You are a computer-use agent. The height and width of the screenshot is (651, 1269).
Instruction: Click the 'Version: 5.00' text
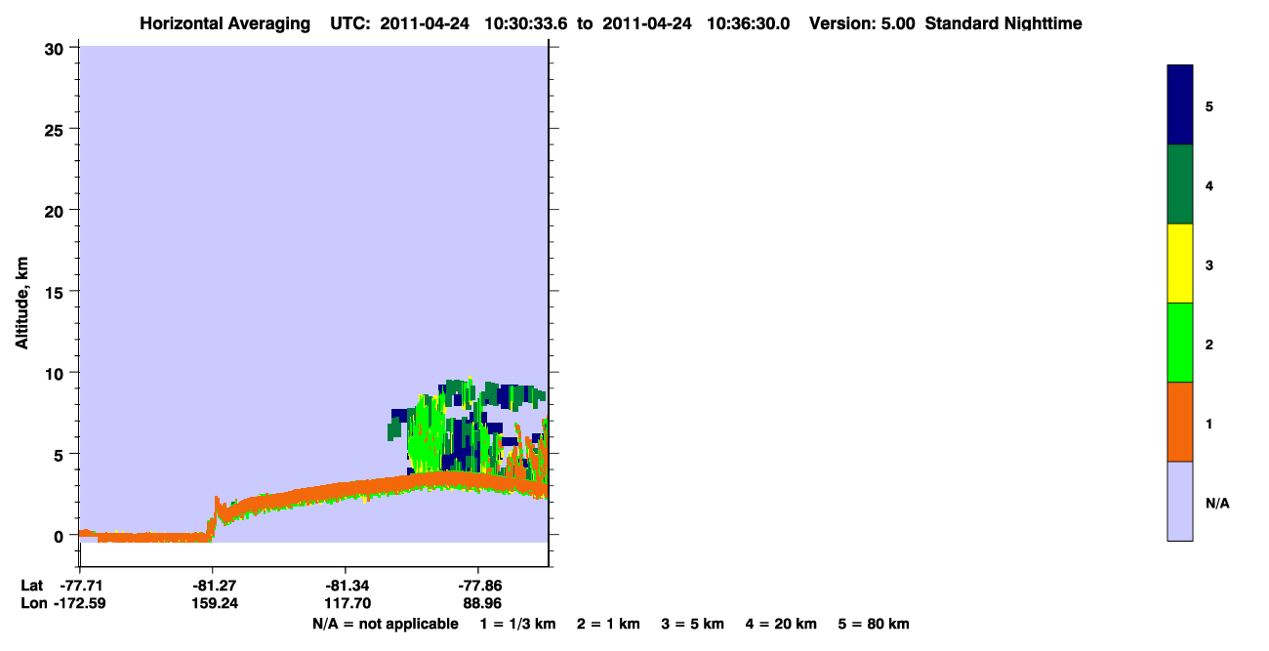[x=861, y=23]
